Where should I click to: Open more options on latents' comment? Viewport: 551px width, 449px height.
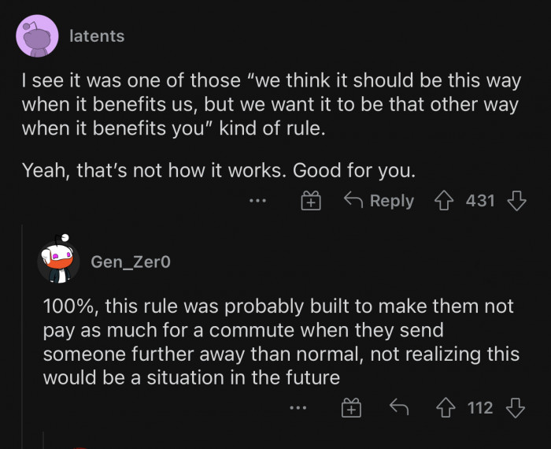pyautogui.click(x=257, y=202)
